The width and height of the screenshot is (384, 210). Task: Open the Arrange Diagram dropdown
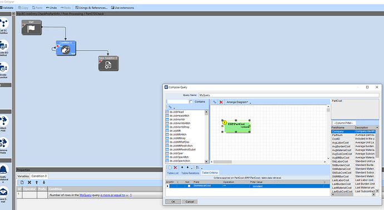tap(238, 102)
